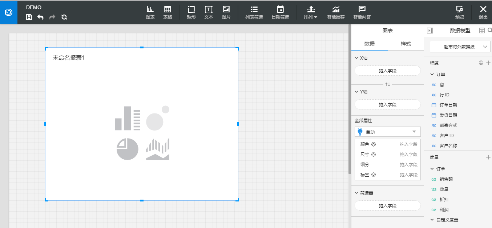Click the 标签 拖入字段 slot
The width and height of the screenshot is (492, 228).
click(409, 175)
